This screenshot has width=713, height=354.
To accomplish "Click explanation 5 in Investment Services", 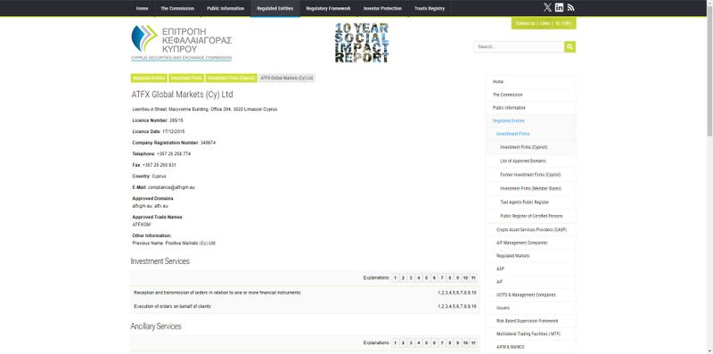I will pos(427,278).
